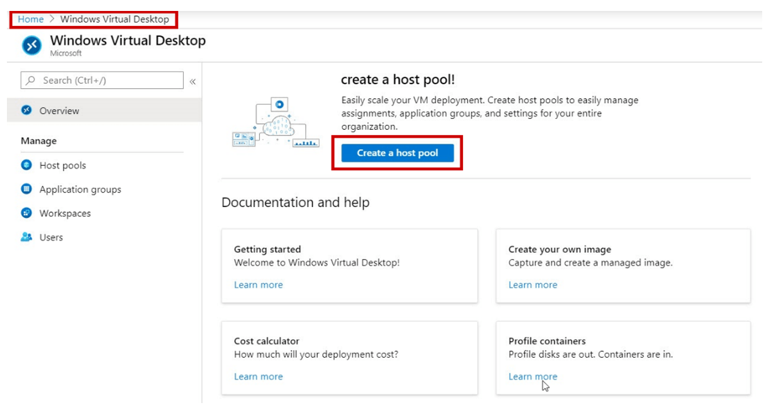This screenshot has width=772, height=410.
Task: Open Application groups menu item
Action: coord(80,190)
